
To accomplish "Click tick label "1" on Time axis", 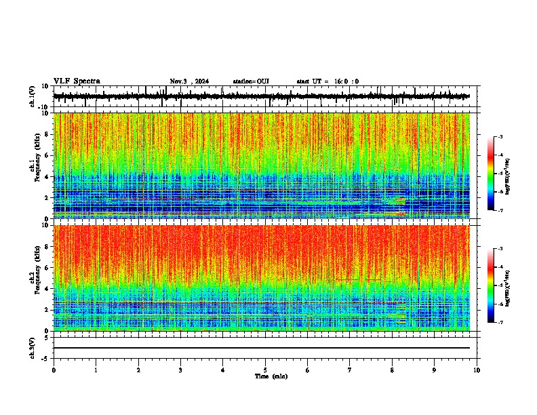I will 96,370.
